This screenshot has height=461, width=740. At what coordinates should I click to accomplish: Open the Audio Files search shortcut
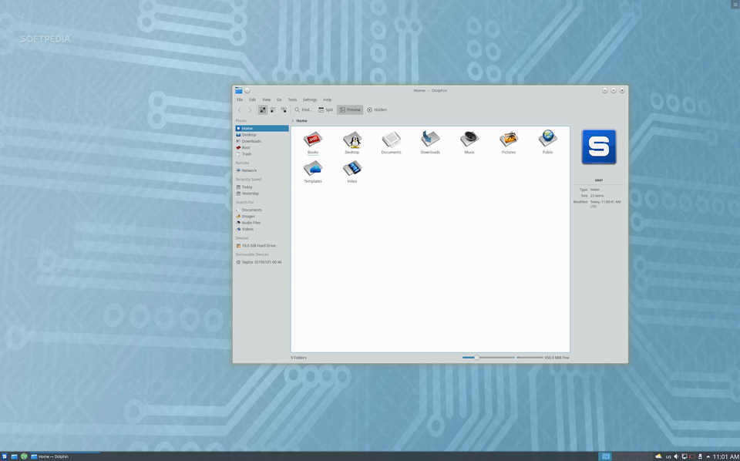pos(251,222)
